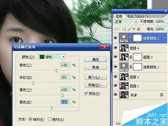Click the 洋红 magenta slider handle
This screenshot has height=126, width=168.
tap(33, 83)
